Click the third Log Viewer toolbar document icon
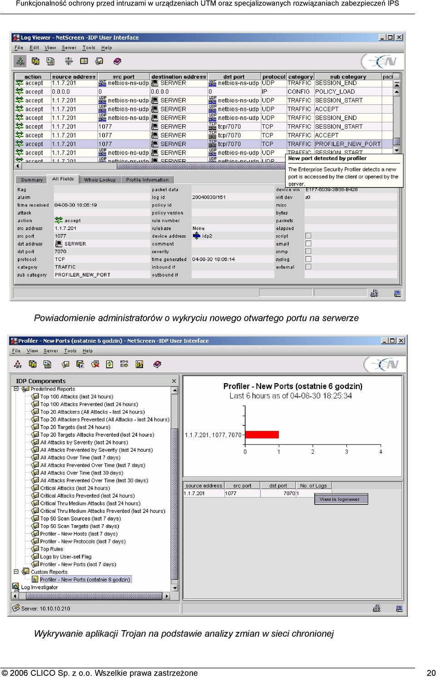The width and height of the screenshot is (436, 678). (50, 61)
